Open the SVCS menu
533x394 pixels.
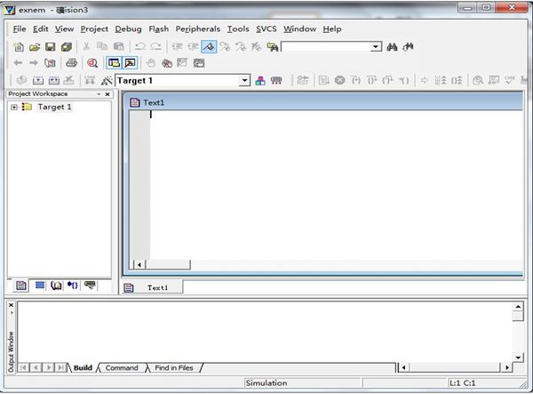(266, 29)
